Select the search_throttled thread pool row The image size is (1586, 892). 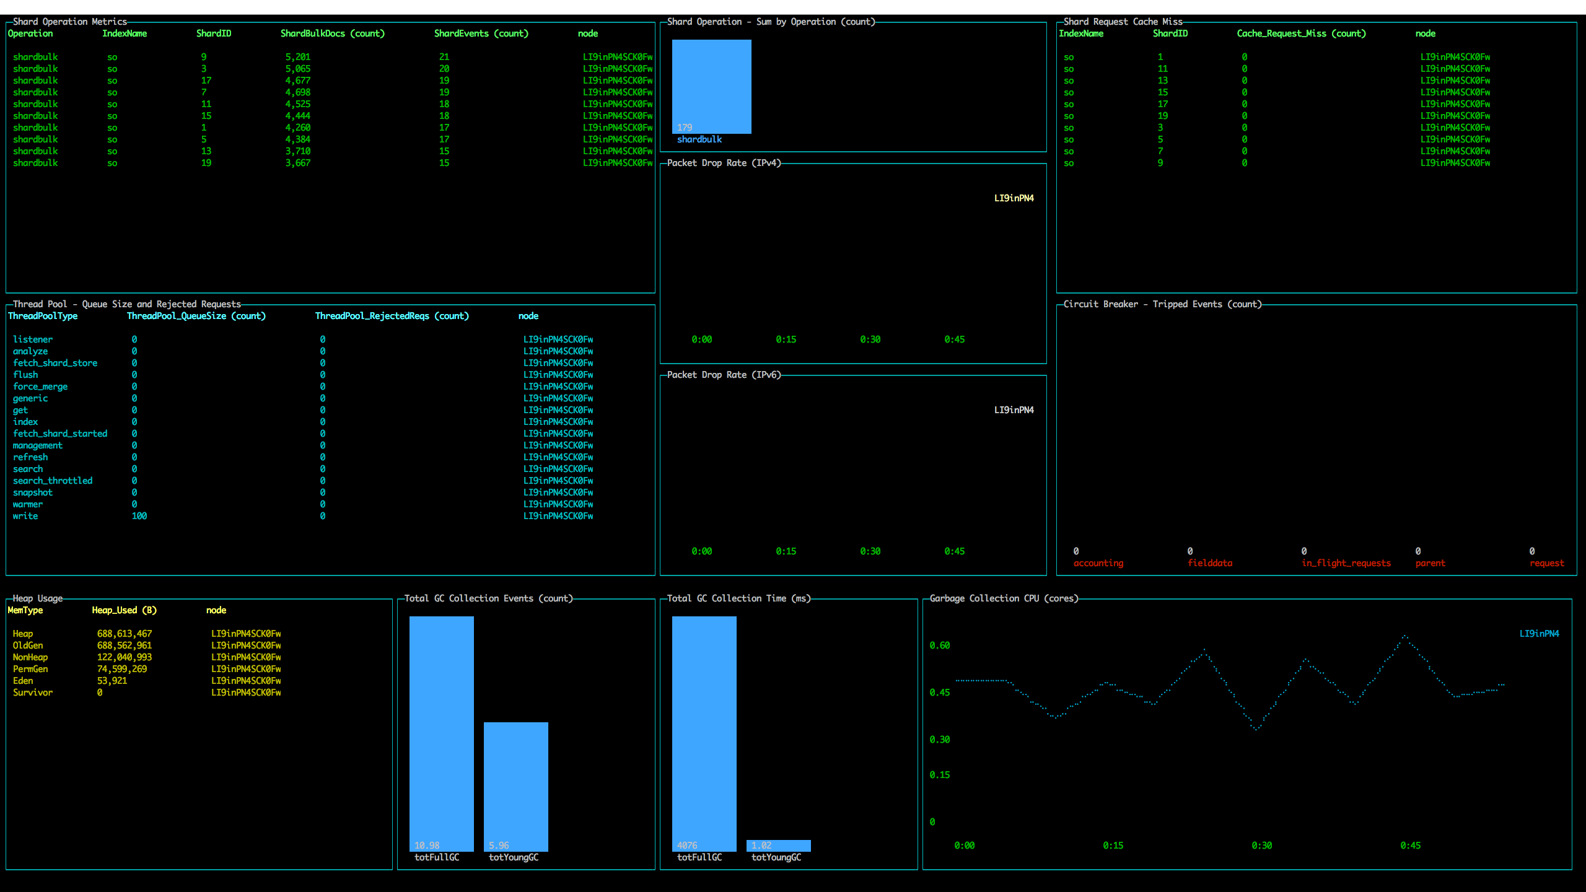(x=53, y=481)
